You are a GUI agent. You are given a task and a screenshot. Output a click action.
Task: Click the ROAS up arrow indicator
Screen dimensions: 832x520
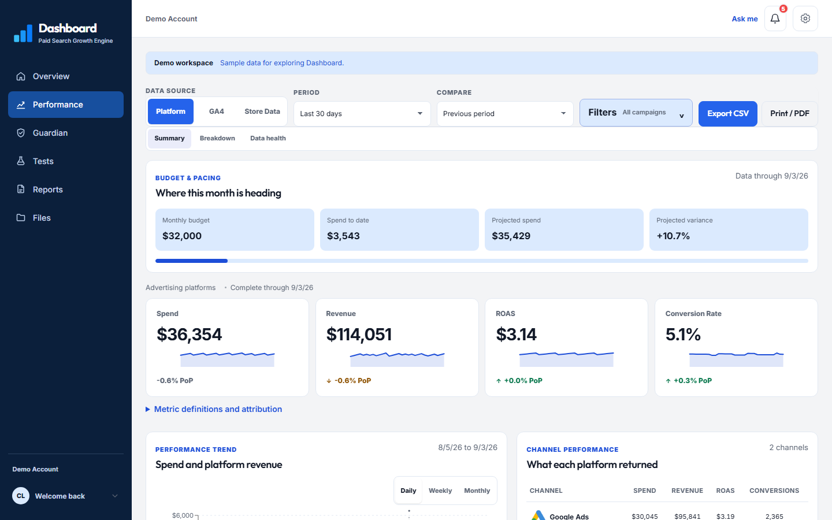coord(499,381)
